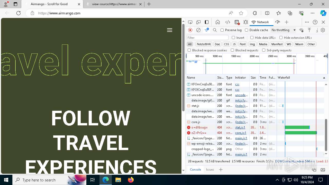Import a HAR file
The image size is (329, 185).
coord(309,30)
